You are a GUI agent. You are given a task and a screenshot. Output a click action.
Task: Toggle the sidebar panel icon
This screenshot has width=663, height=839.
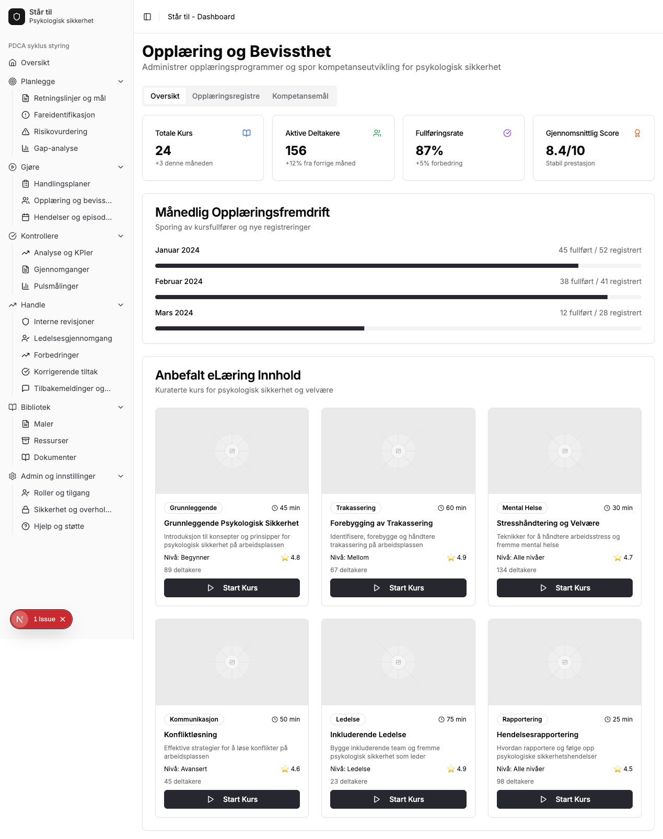click(x=147, y=17)
